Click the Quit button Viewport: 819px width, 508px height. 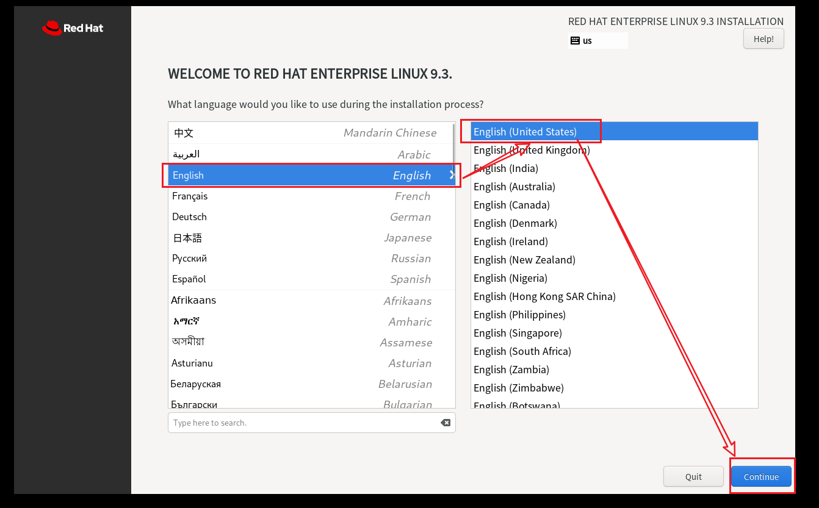(x=693, y=477)
